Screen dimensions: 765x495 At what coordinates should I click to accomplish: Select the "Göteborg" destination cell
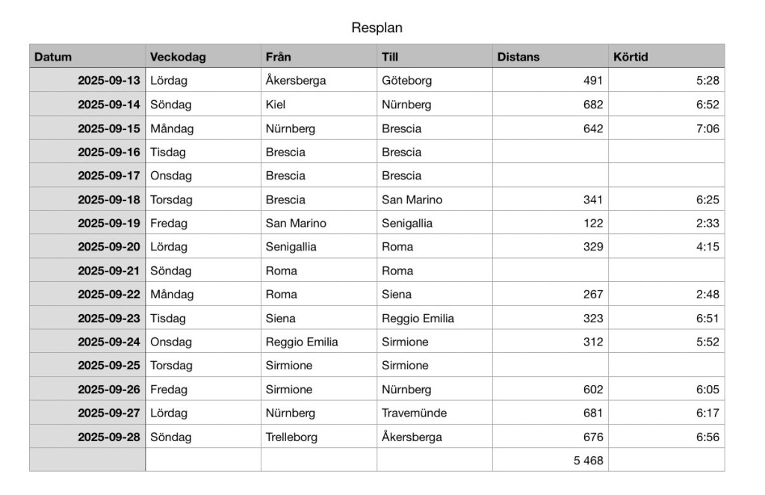406,80
